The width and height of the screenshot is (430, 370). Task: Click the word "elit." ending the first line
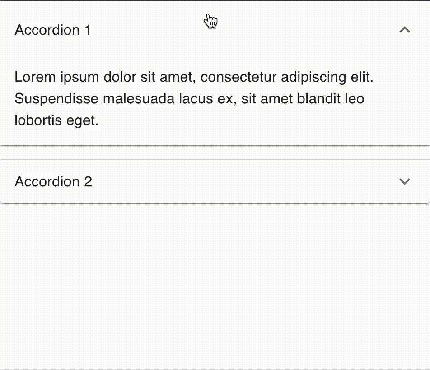pos(362,77)
